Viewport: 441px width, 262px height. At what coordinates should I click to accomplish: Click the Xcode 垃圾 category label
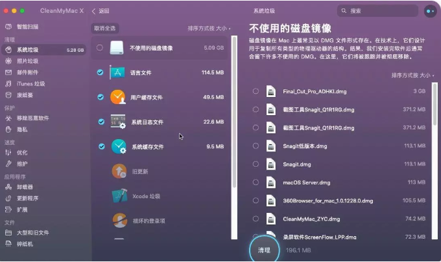click(147, 196)
